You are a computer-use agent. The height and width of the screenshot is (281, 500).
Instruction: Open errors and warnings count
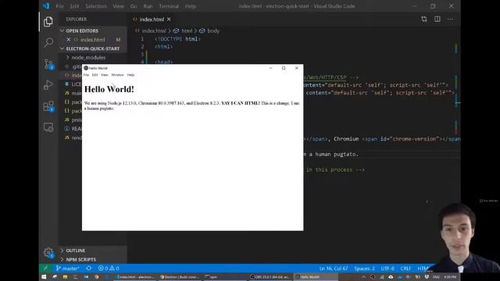click(109, 269)
